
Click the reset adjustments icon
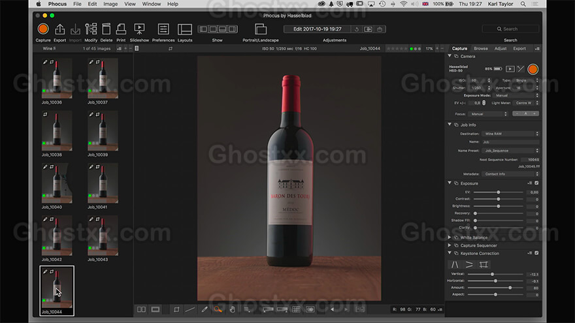click(x=357, y=29)
